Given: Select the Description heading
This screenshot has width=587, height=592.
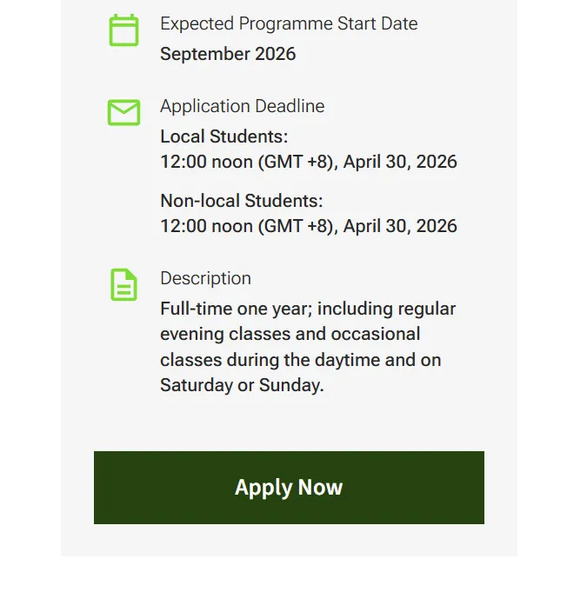Looking at the screenshot, I should pyautogui.click(x=205, y=279).
